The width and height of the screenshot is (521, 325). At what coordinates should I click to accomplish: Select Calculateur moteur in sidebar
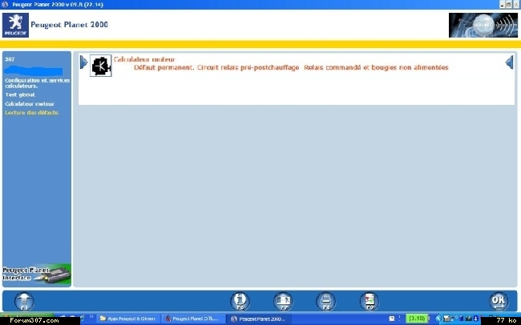(x=30, y=104)
